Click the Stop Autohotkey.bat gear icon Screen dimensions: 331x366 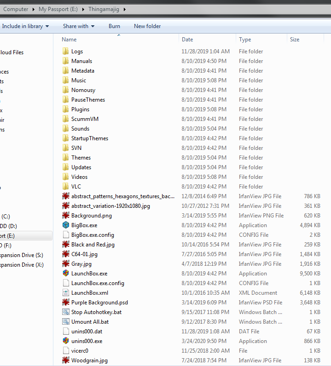click(66, 312)
